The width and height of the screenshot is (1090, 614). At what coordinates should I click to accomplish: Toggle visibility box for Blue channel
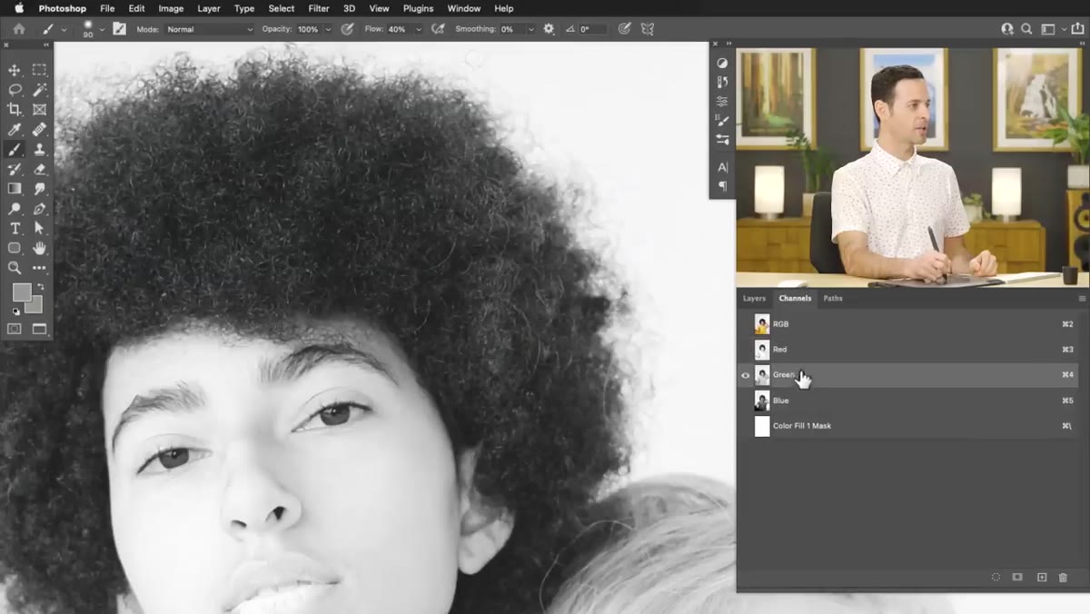point(746,401)
